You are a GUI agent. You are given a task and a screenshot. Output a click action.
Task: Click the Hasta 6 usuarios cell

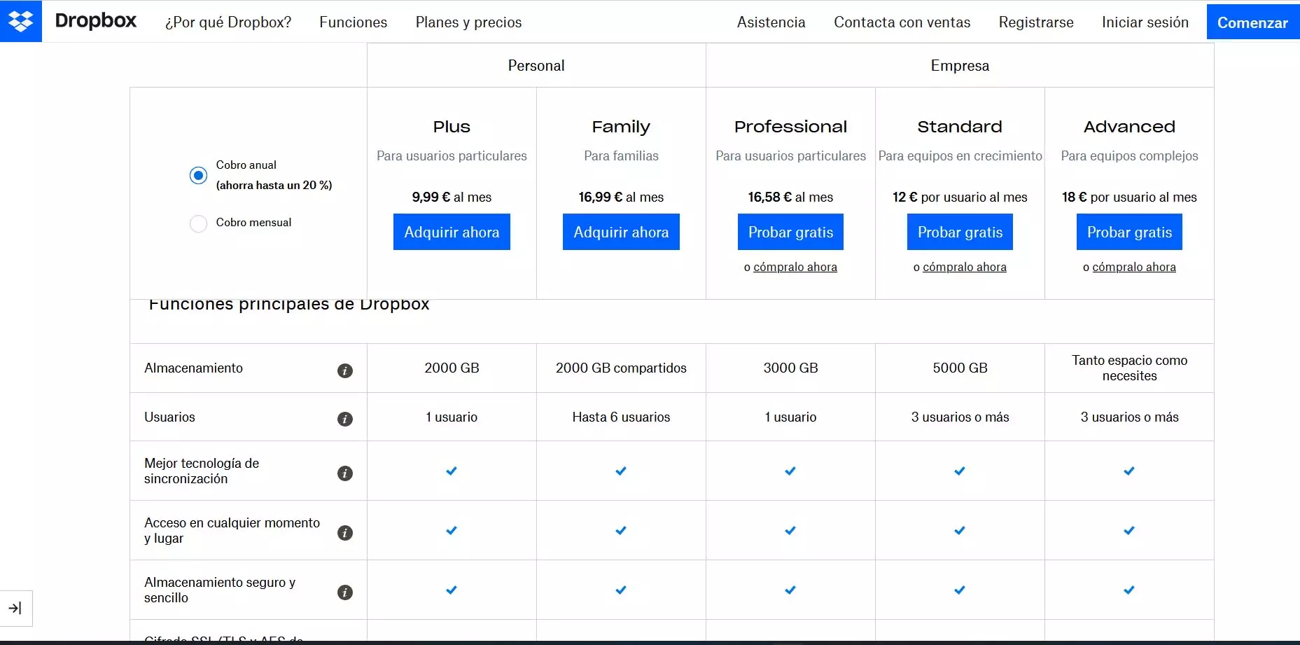[x=621, y=417]
